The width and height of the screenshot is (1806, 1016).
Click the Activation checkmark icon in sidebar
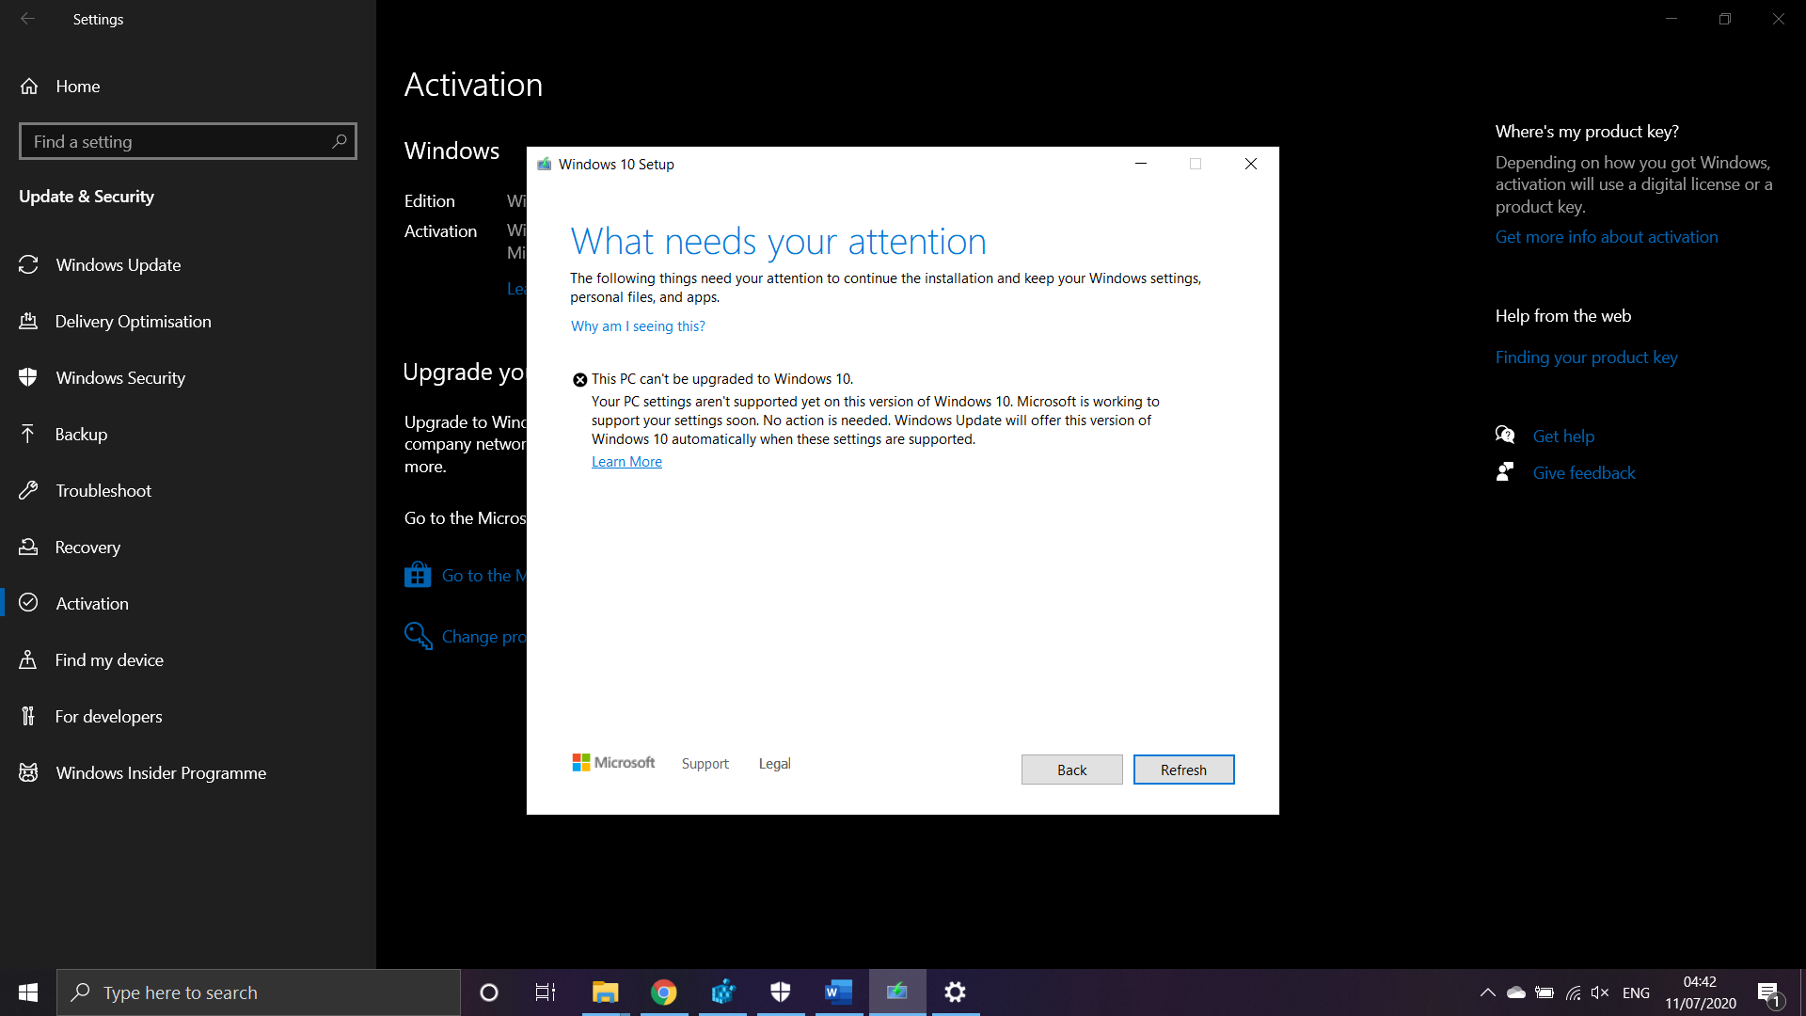28,603
